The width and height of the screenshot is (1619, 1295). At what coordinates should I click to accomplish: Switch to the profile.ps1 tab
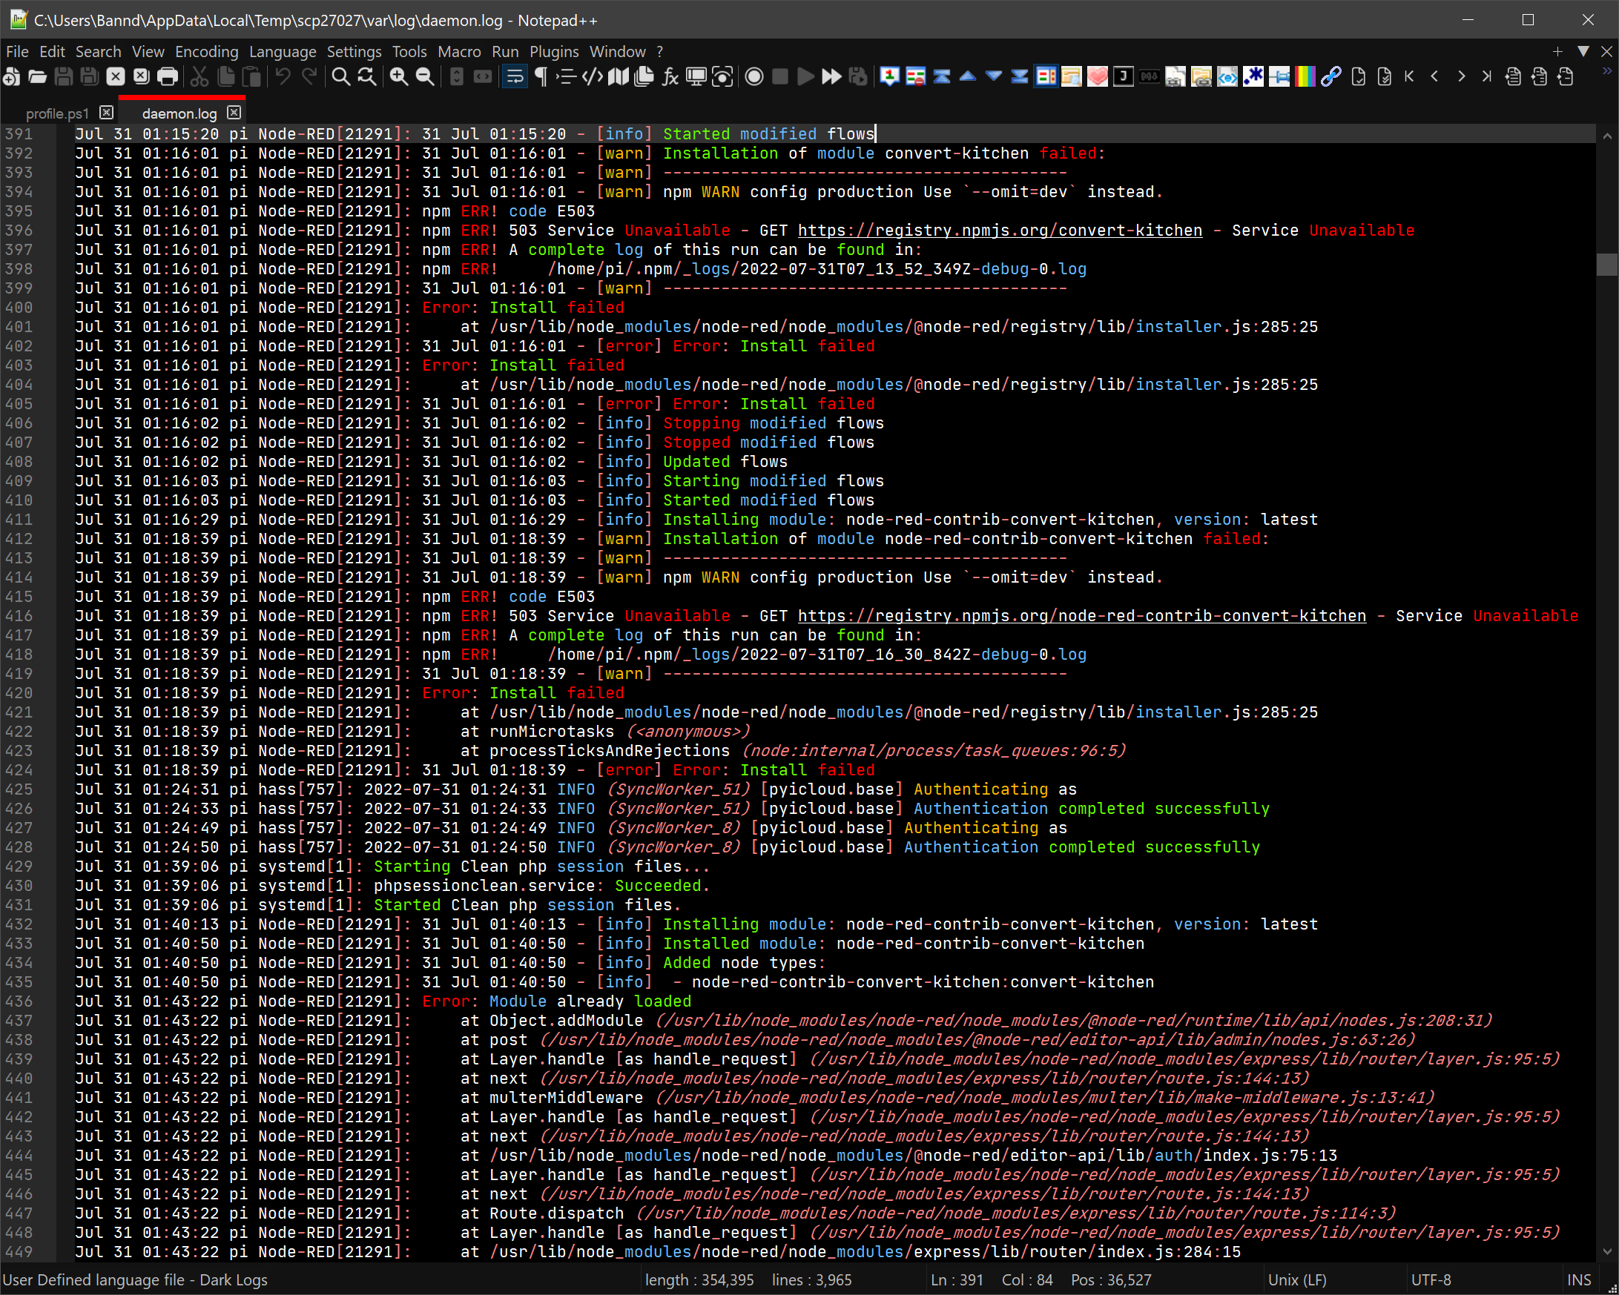(57, 113)
